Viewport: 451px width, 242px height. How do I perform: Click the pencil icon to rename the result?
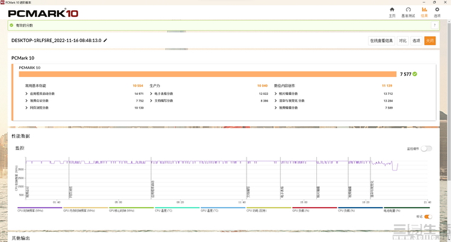click(105, 40)
